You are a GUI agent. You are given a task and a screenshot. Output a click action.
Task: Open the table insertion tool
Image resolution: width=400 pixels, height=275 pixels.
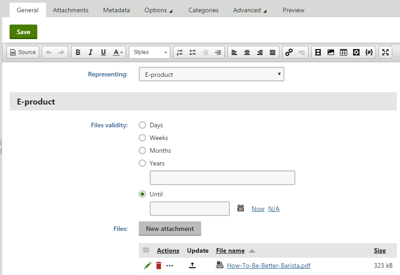[343, 52]
